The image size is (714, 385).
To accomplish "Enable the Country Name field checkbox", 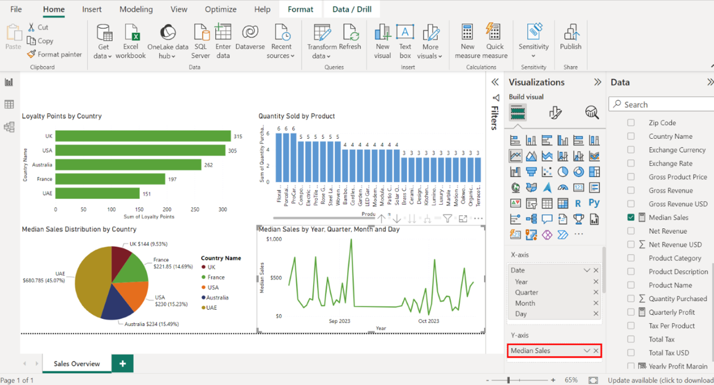I will pos(631,136).
